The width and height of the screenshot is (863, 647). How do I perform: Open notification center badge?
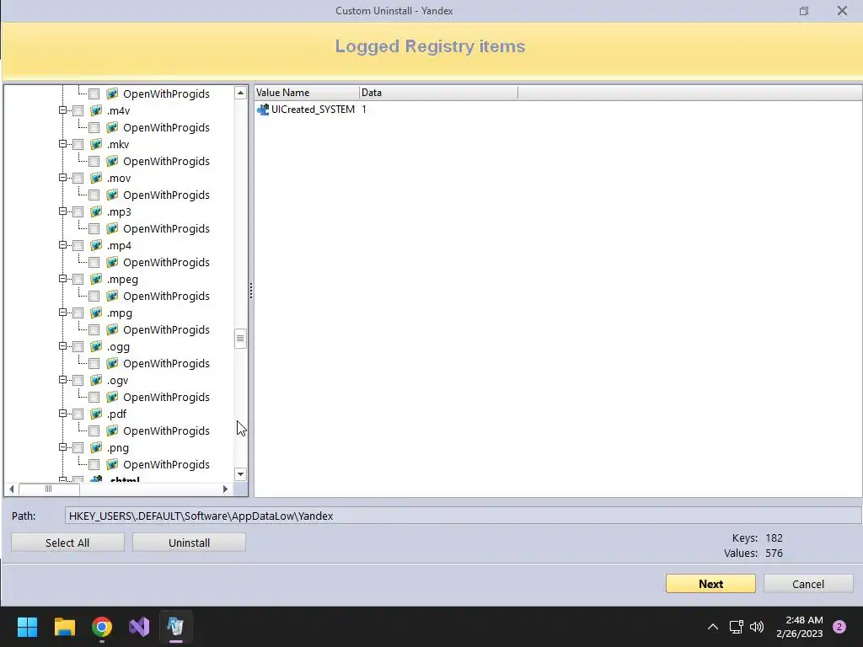pyautogui.click(x=839, y=627)
